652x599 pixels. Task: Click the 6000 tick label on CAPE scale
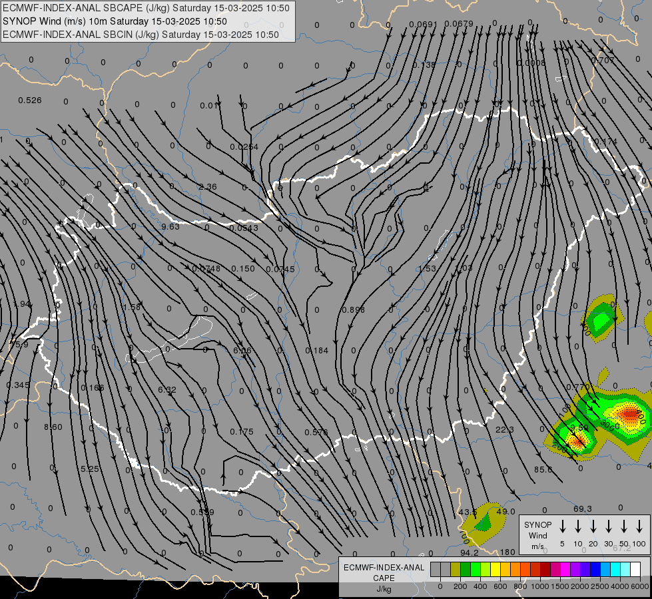click(x=639, y=586)
